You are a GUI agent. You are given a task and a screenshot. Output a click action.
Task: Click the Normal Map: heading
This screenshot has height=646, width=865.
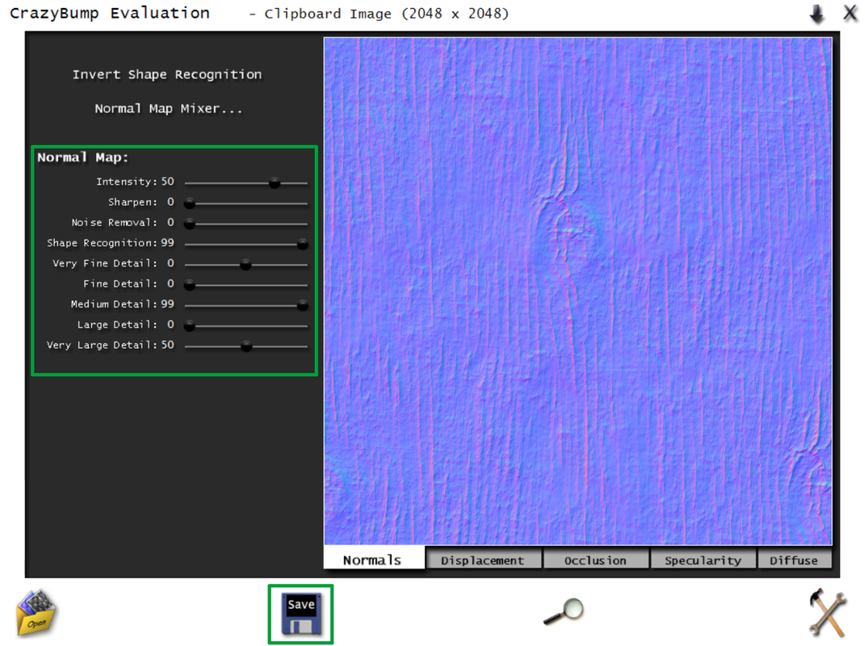point(82,157)
